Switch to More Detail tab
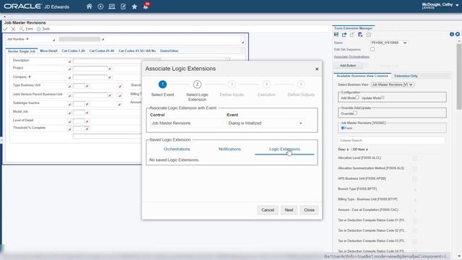This screenshot has width=462, height=260. [48, 51]
